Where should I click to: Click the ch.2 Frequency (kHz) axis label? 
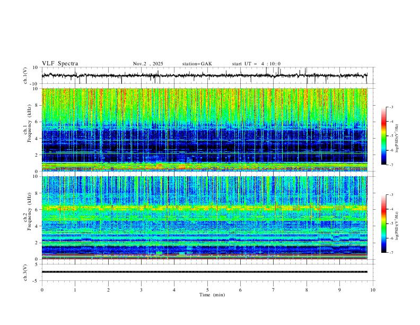tap(28, 211)
